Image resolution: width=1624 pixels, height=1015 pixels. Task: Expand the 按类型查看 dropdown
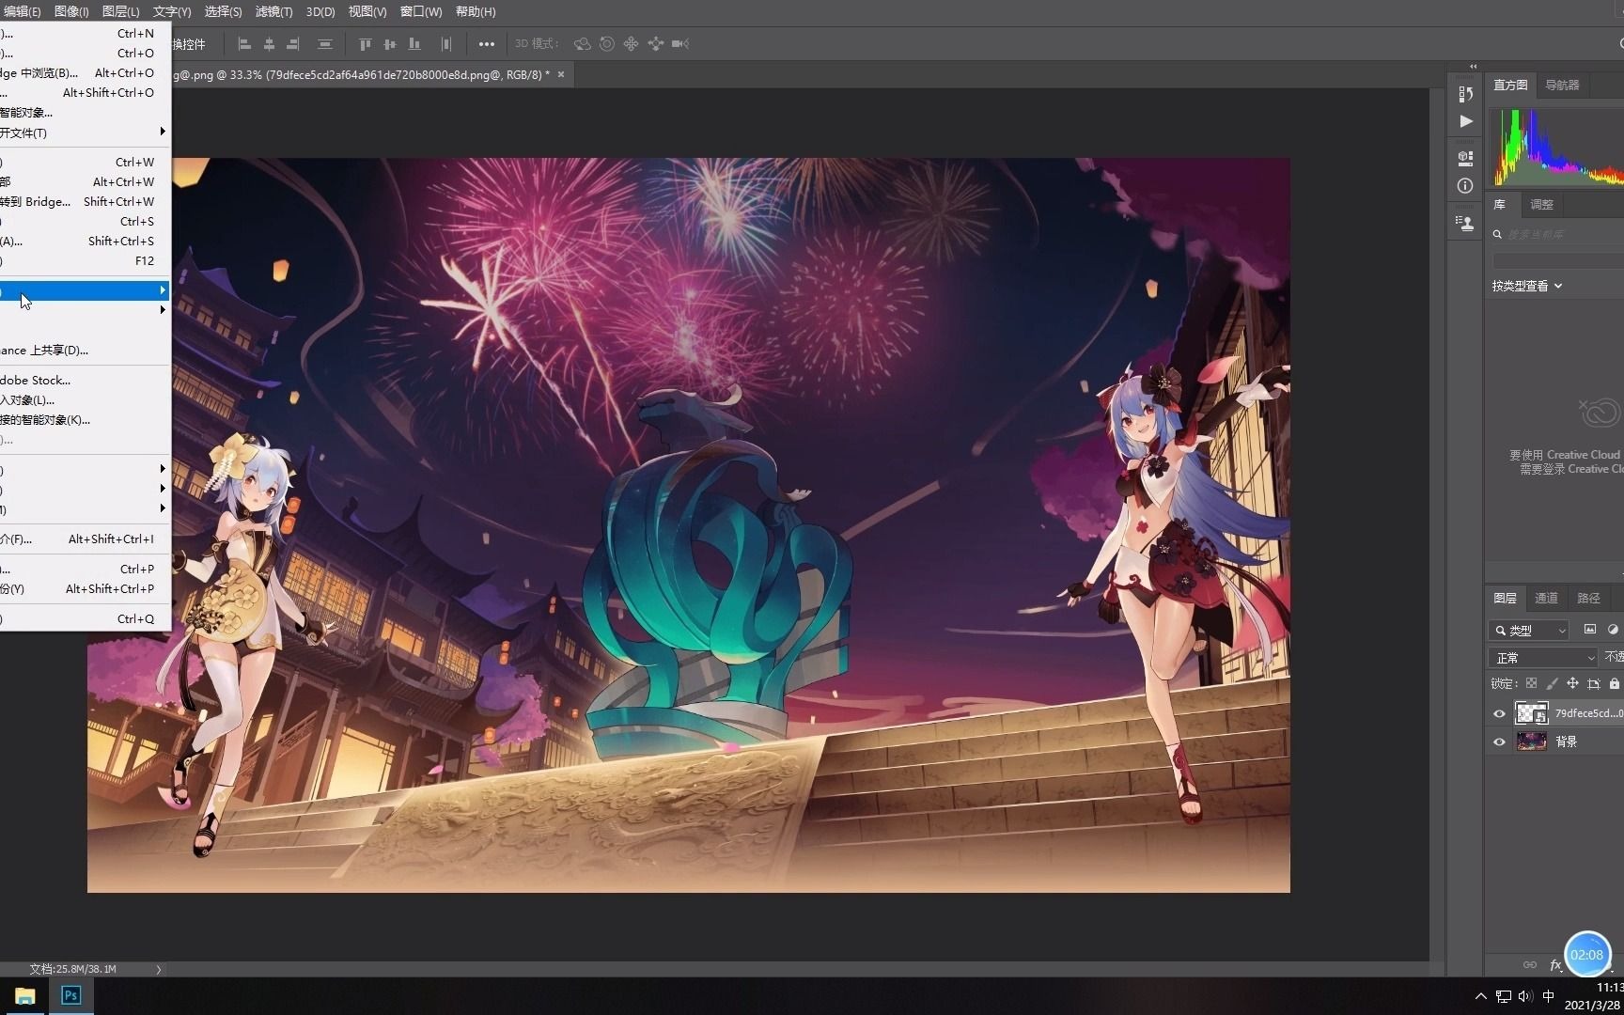pyautogui.click(x=1527, y=286)
